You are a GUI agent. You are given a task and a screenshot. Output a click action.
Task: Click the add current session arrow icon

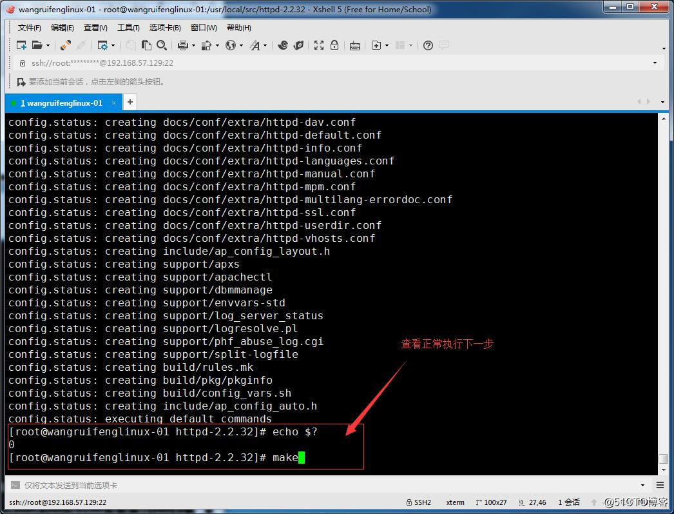[x=21, y=82]
